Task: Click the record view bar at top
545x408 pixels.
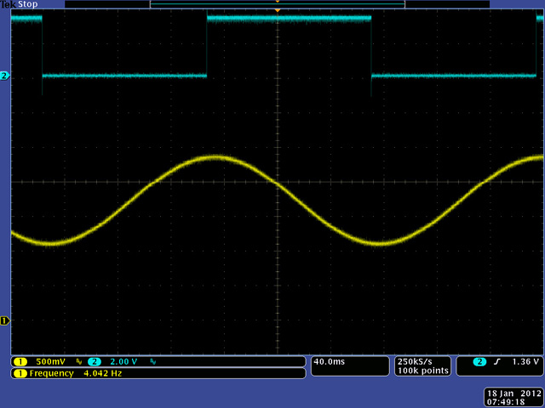Action: click(x=276, y=4)
